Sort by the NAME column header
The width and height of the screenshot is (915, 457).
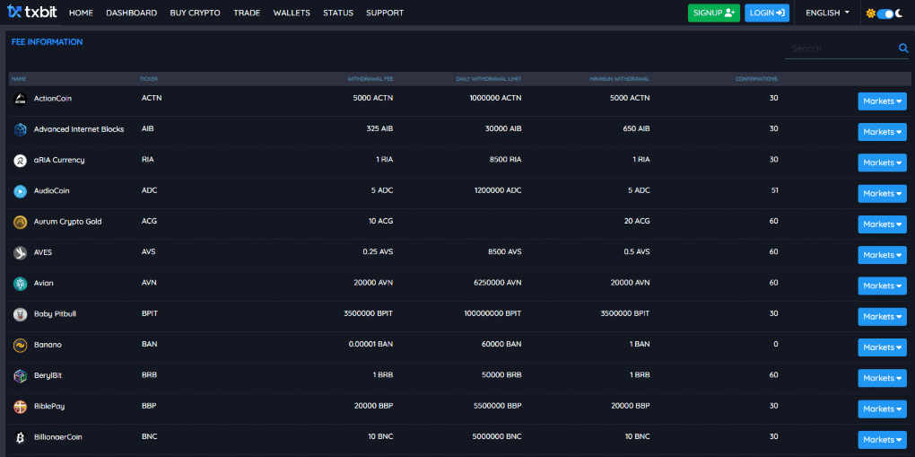point(19,79)
